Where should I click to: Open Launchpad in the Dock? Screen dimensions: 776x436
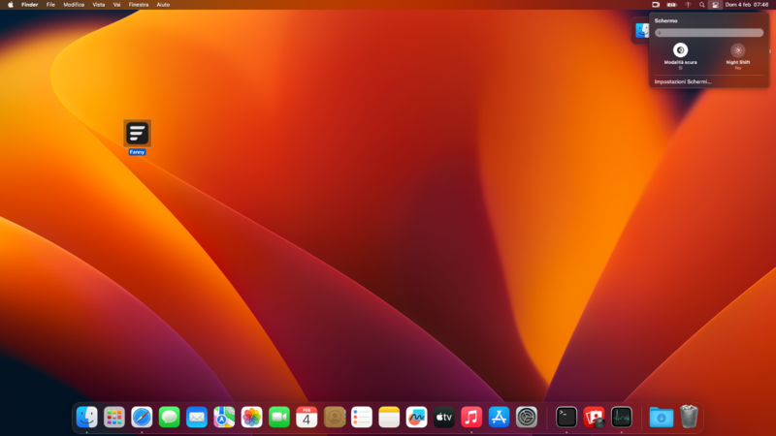pyautogui.click(x=114, y=417)
